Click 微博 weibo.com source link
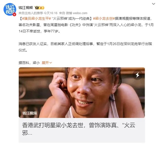The image size is (158, 144). pyautogui.click(x=77, y=13)
